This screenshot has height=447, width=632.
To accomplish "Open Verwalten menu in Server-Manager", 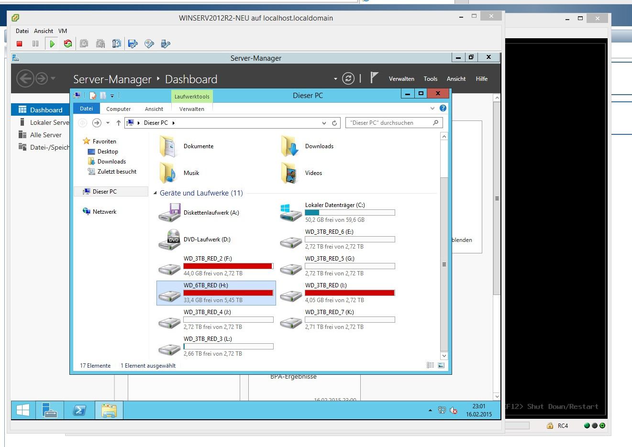I will point(401,79).
